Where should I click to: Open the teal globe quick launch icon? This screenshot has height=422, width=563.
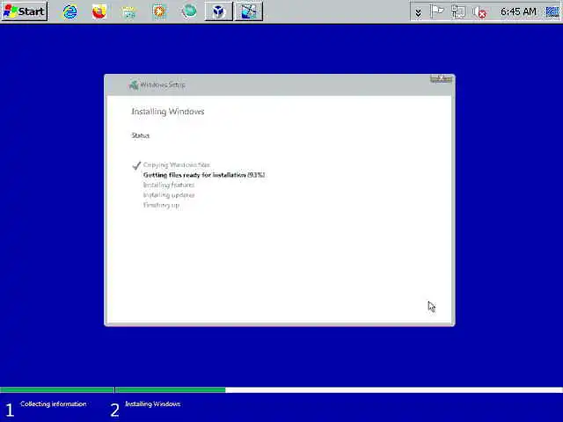coord(189,11)
